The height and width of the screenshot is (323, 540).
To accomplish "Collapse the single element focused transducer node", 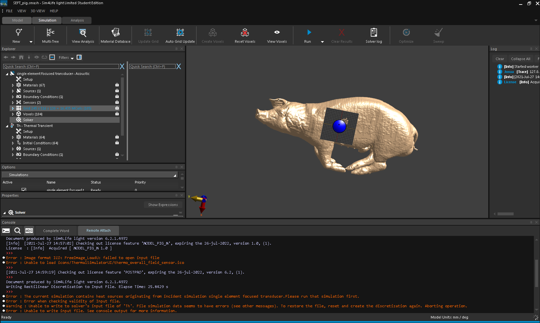I will click(7, 74).
